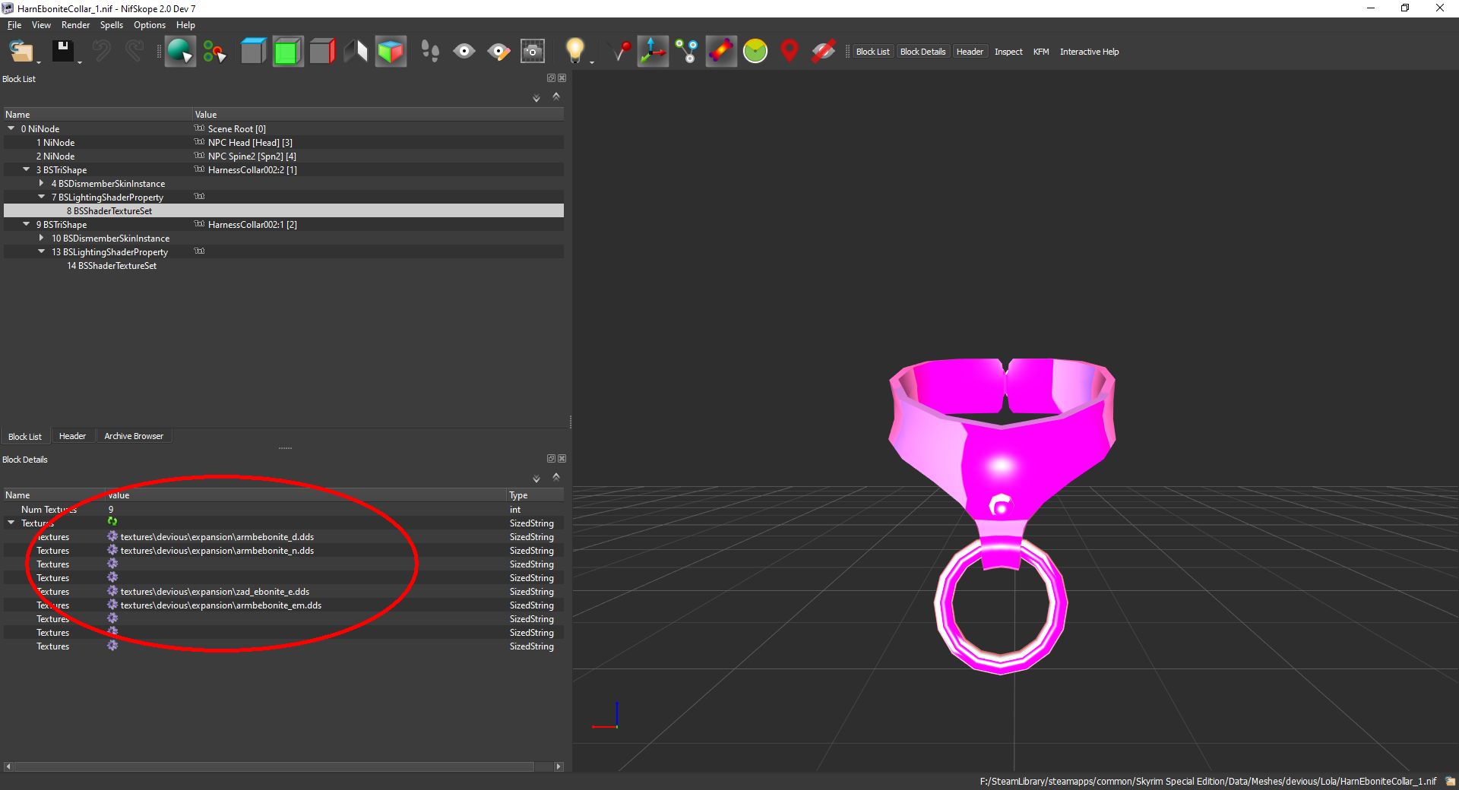Open the Help menu
The width and height of the screenshot is (1459, 790).
[x=185, y=25]
